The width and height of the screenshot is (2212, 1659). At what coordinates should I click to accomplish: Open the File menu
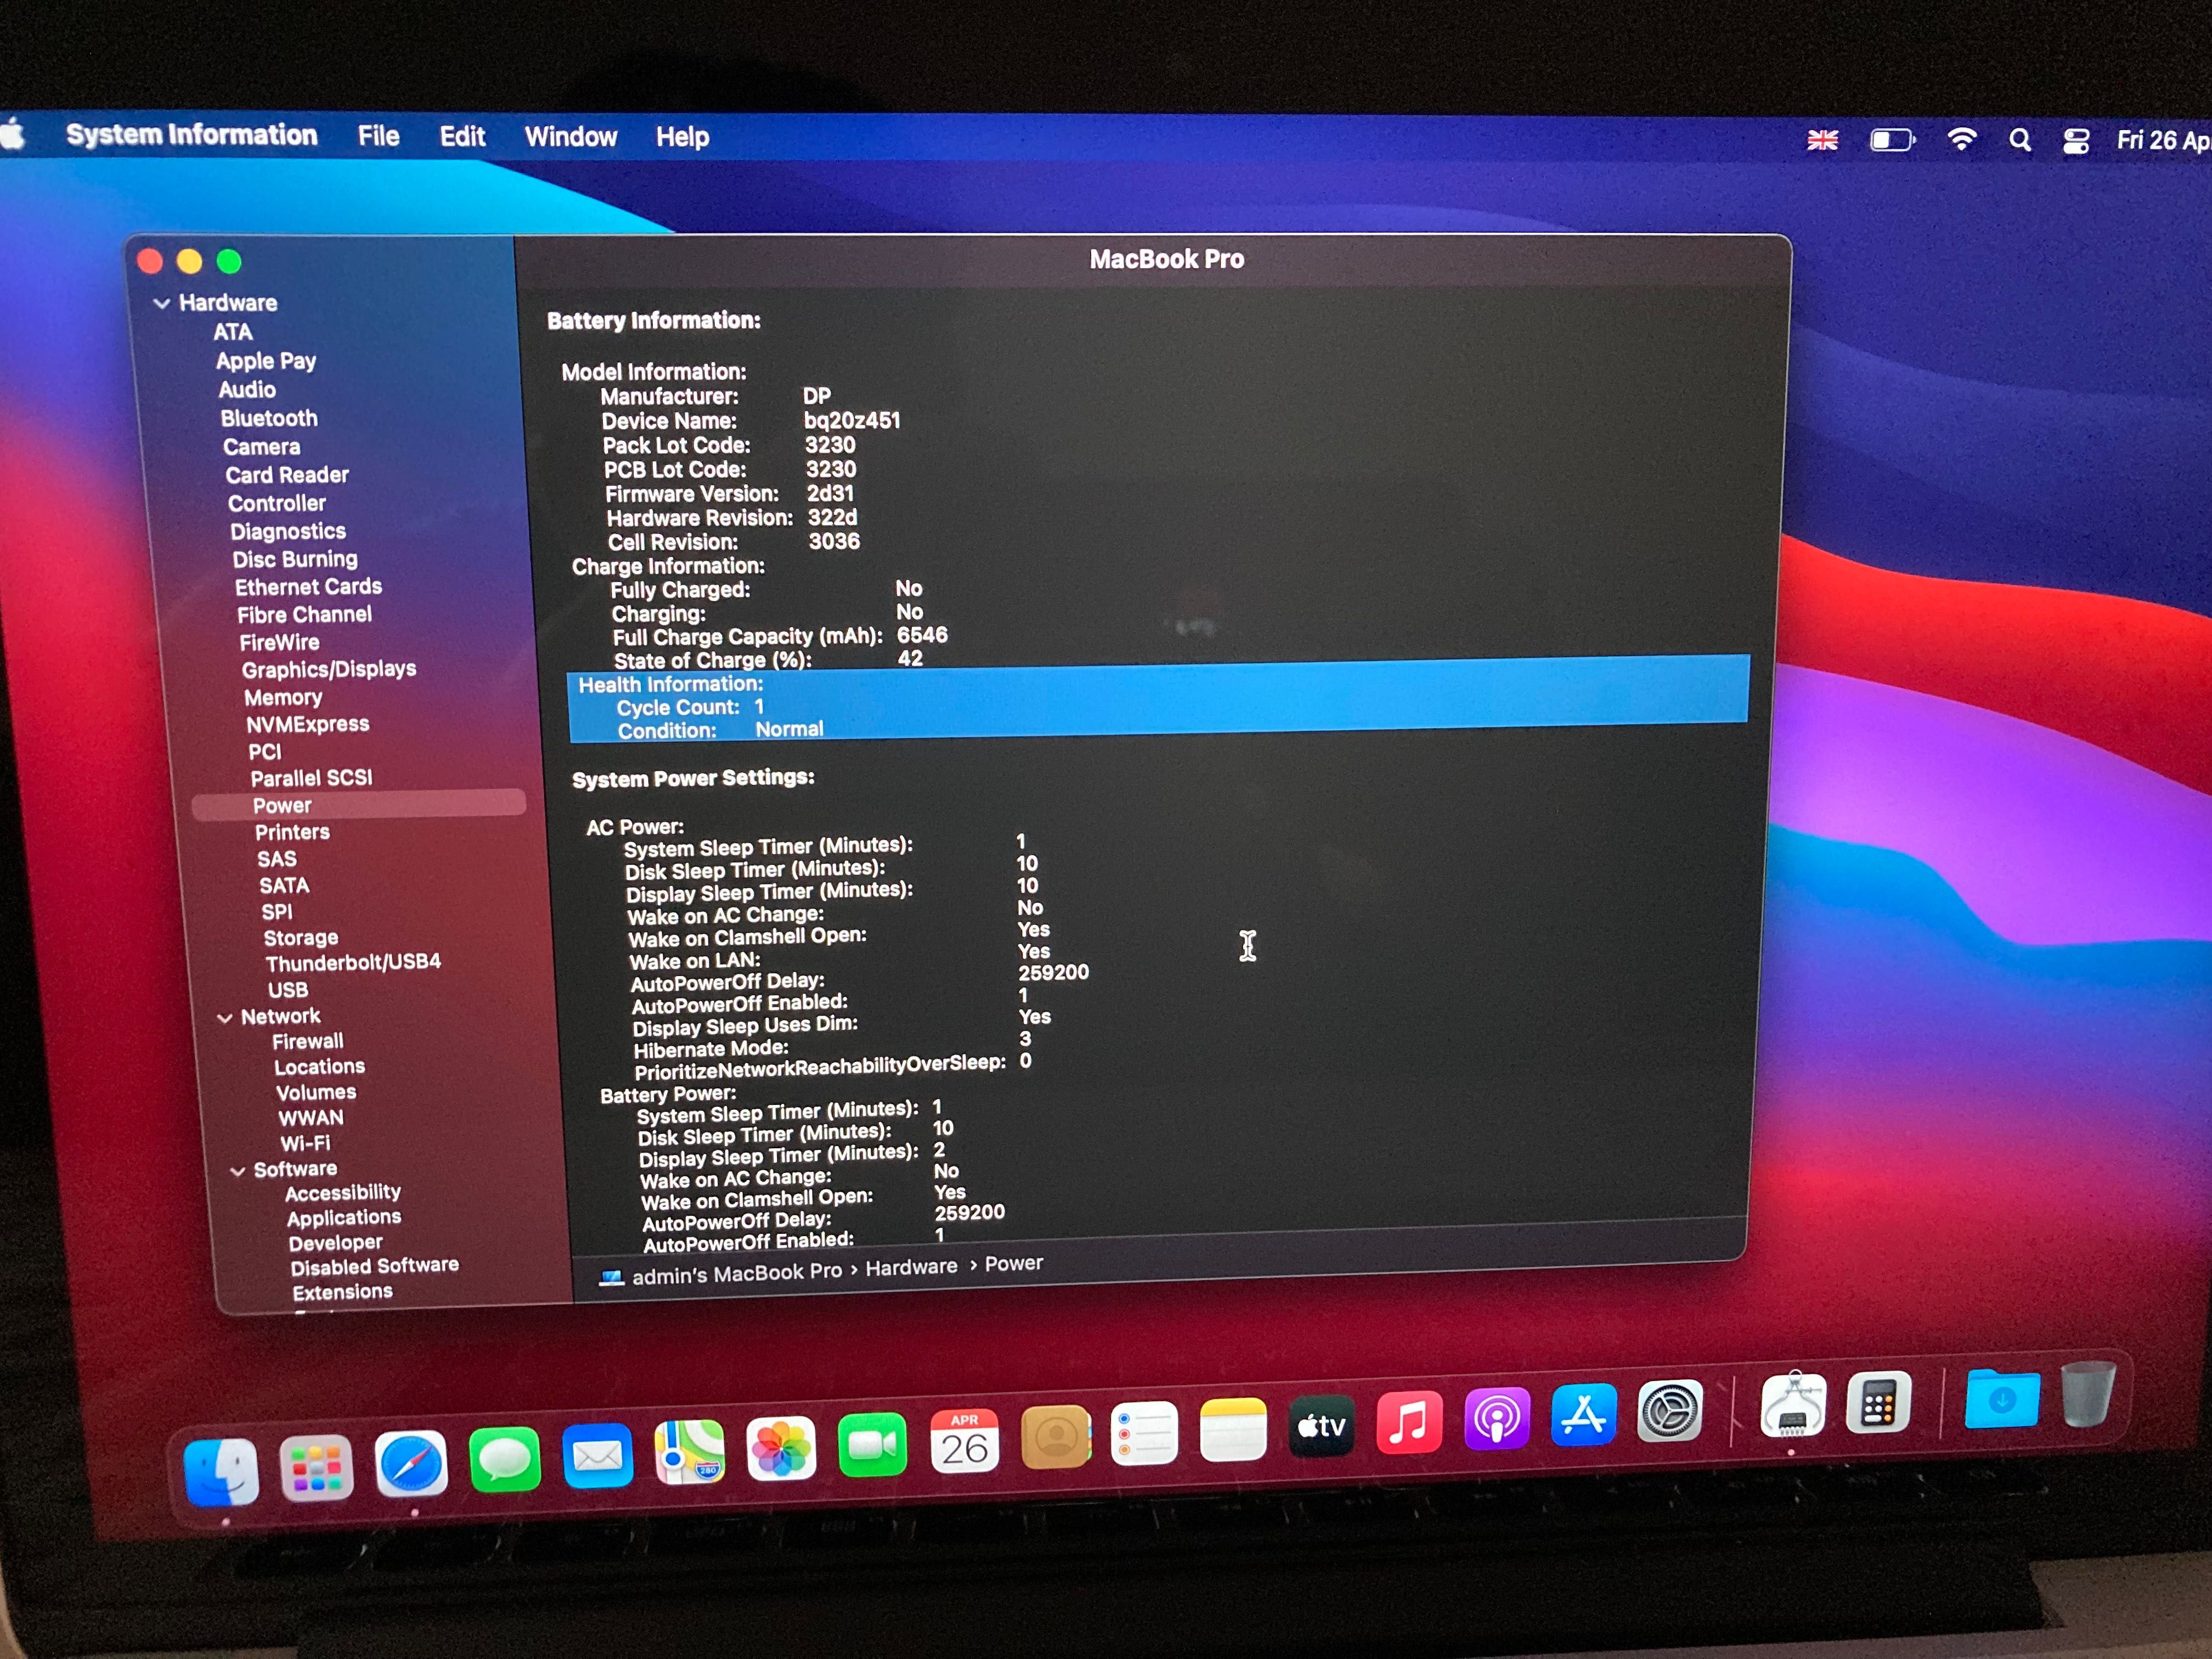[378, 136]
